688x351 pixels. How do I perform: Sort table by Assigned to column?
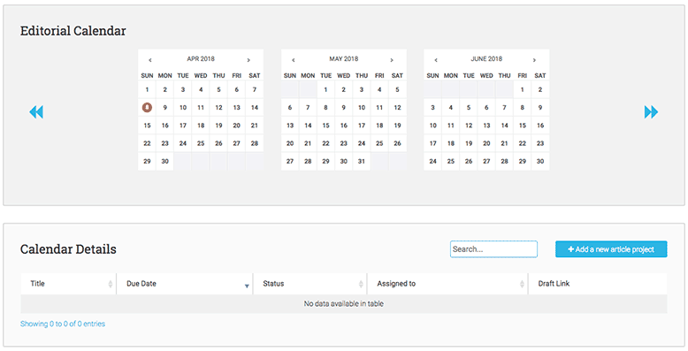pyautogui.click(x=447, y=284)
